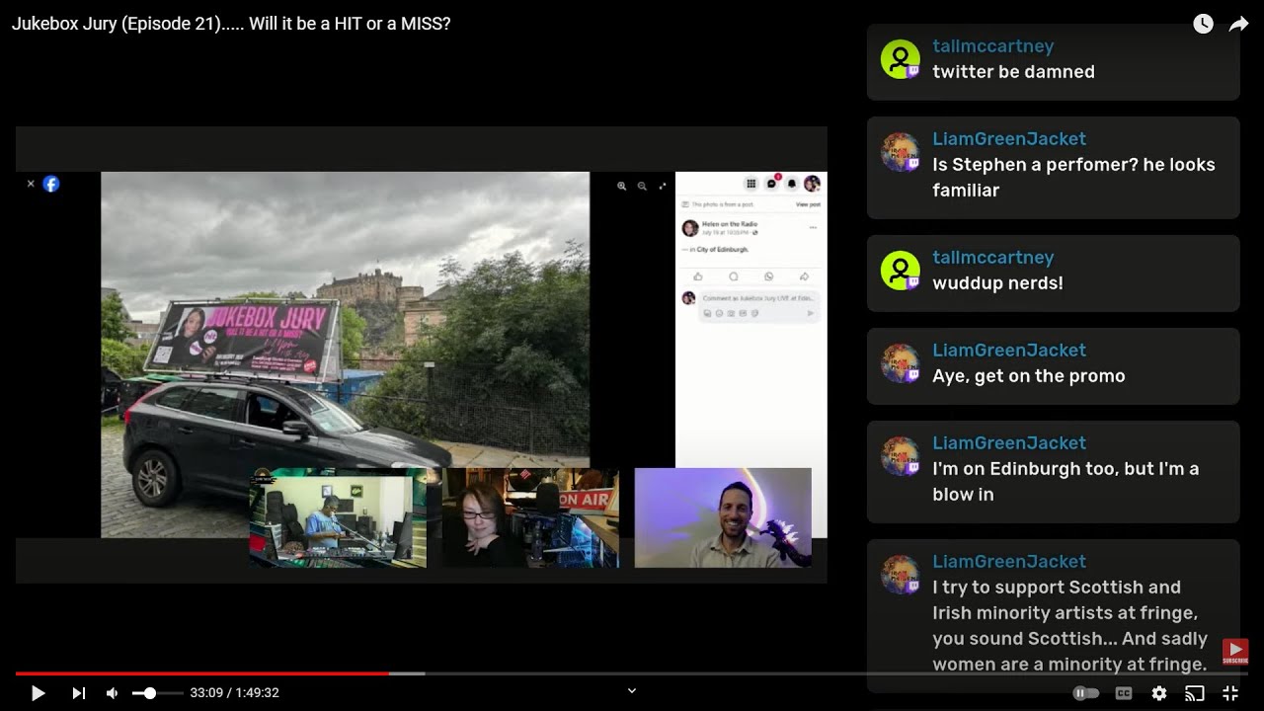Click message 'I'm on Edinburgh too'
1264x711 pixels.
(x=1066, y=481)
